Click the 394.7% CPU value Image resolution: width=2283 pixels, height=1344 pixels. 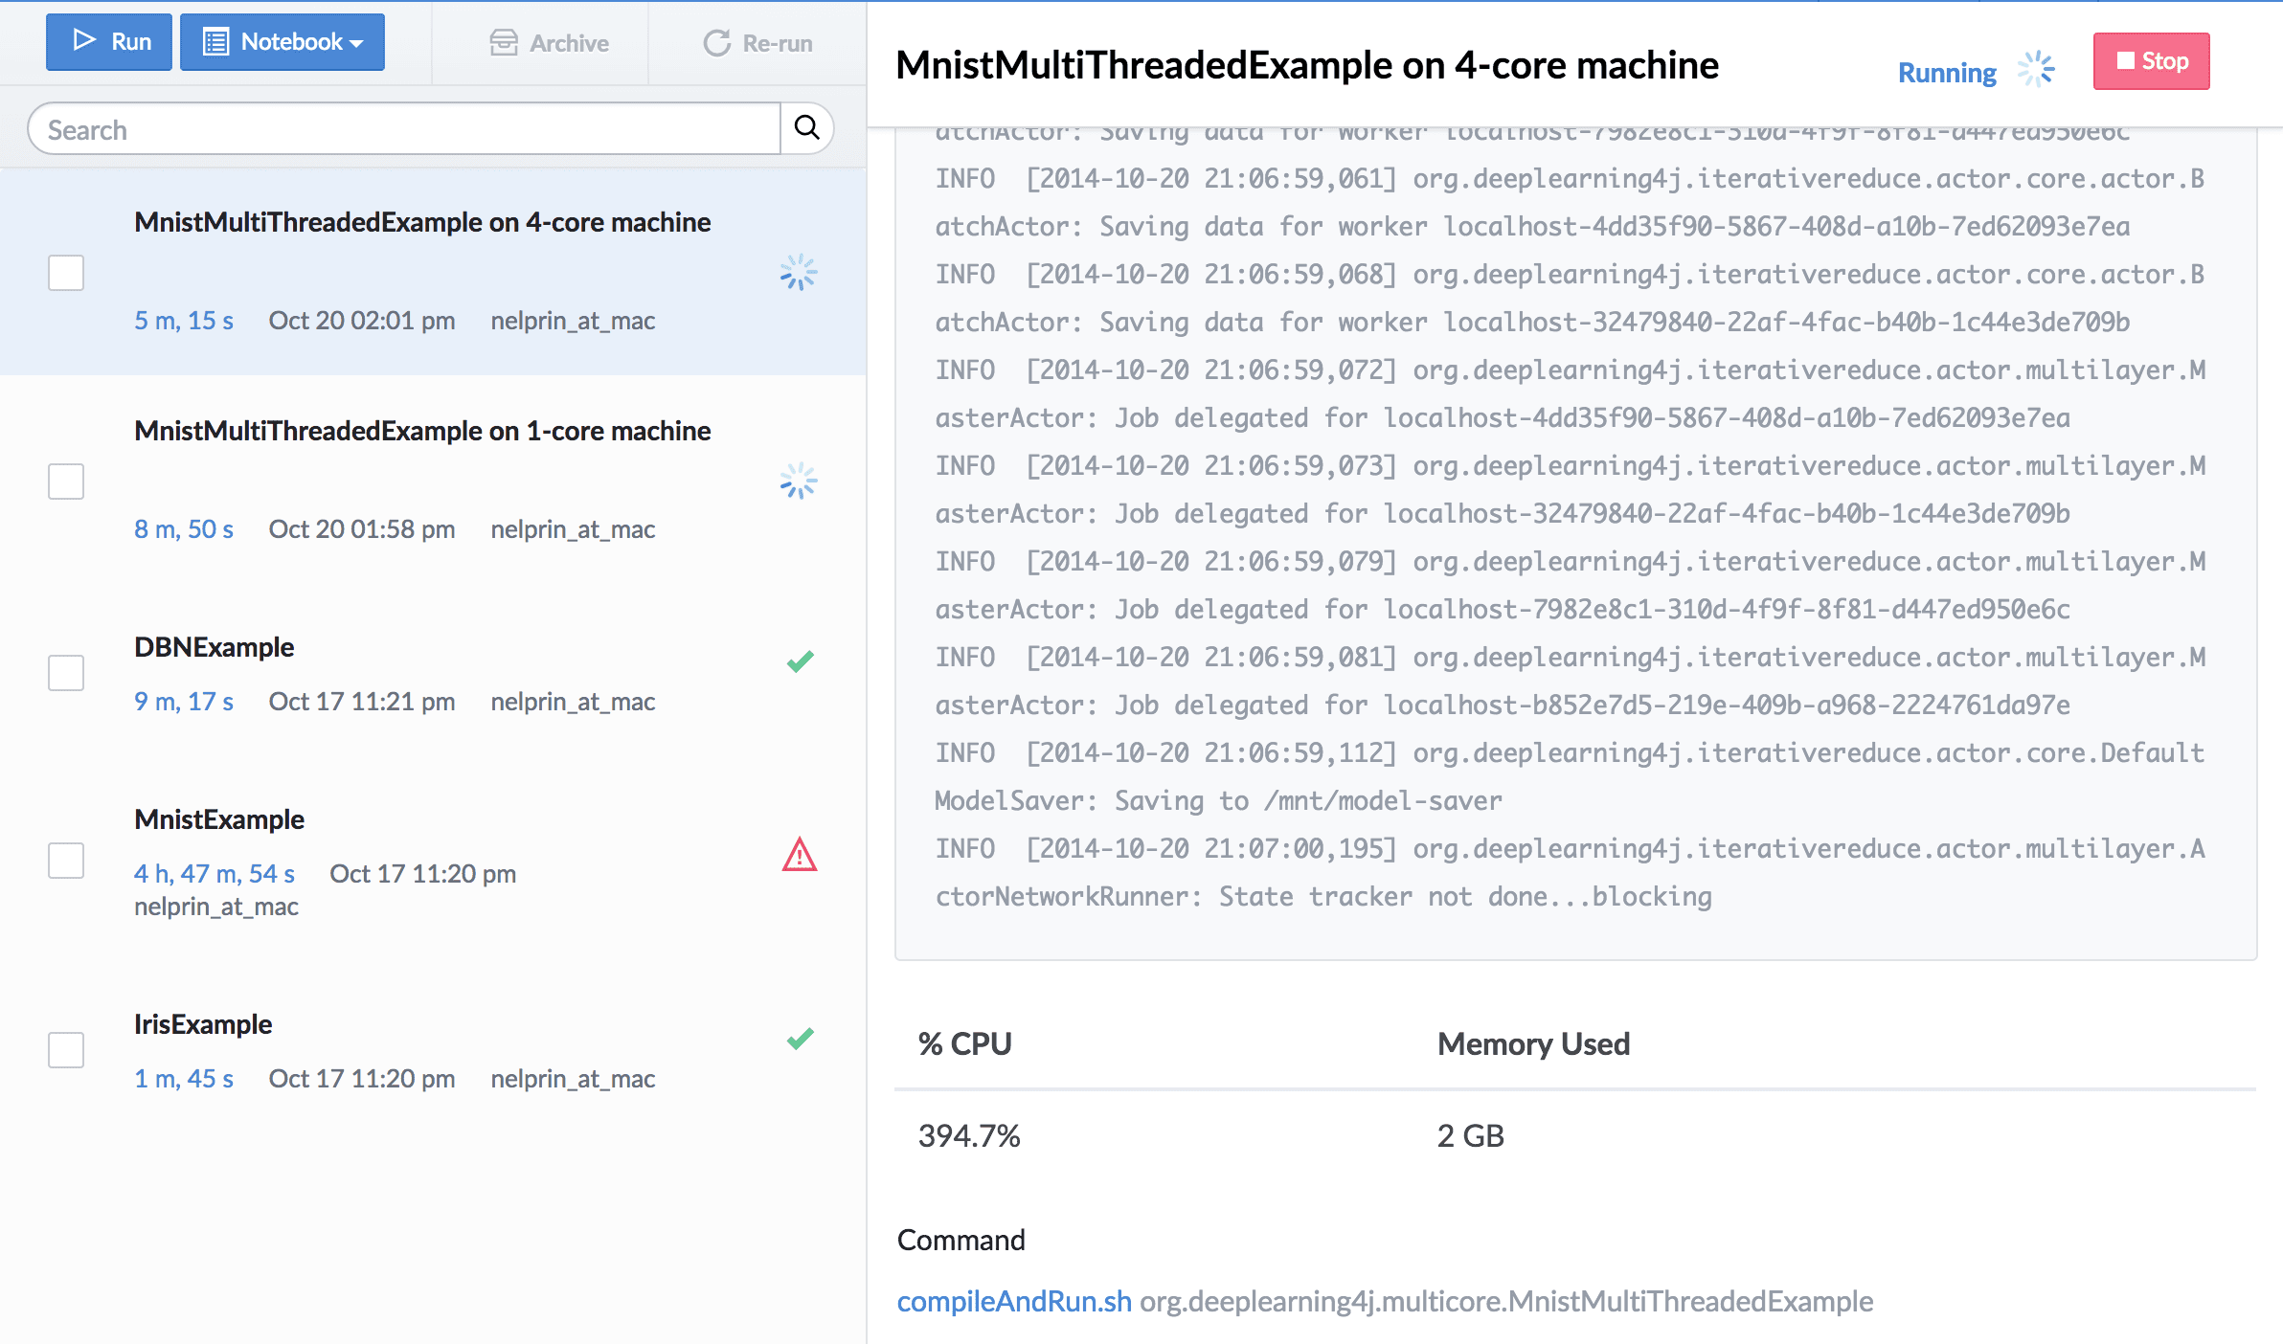969,1136
